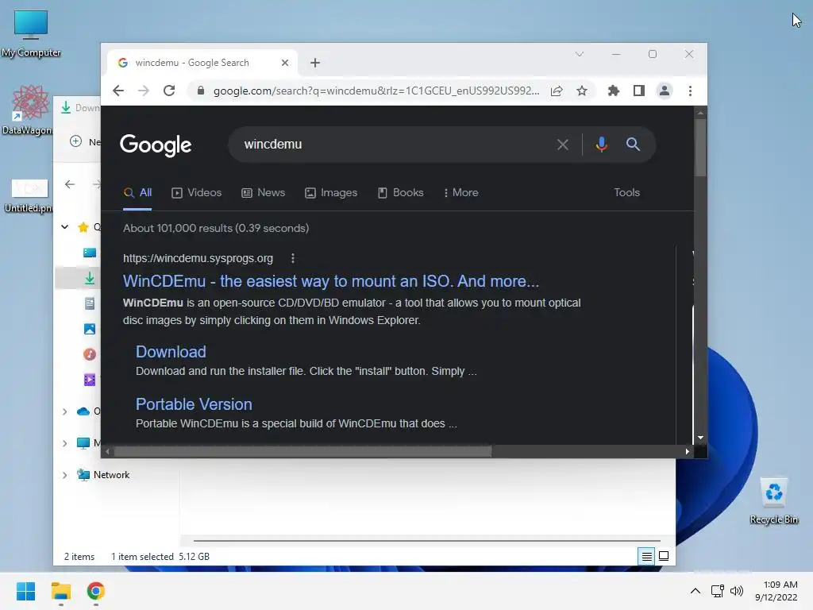Start voice search microphone
This screenshot has width=813, height=610.
(602, 145)
